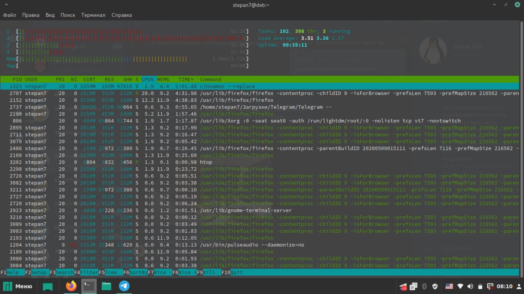The width and height of the screenshot is (524, 294).
Task: Click the Telegram icon in taskbar
Action: coord(124,286)
